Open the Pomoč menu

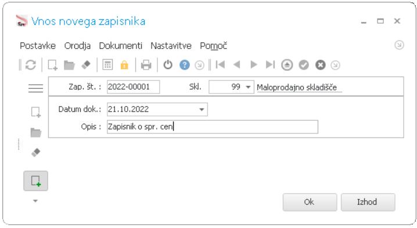click(x=214, y=46)
